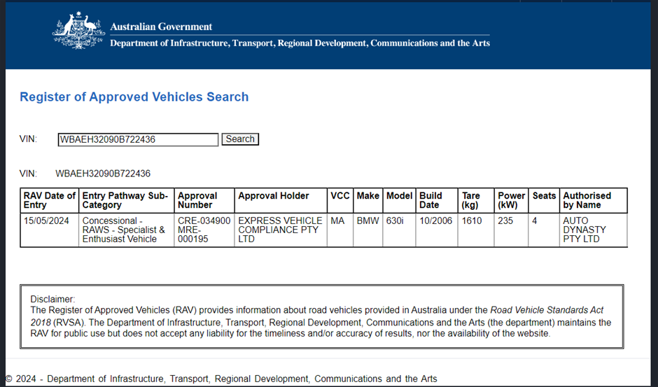Click the BMW make cell

coord(367,221)
